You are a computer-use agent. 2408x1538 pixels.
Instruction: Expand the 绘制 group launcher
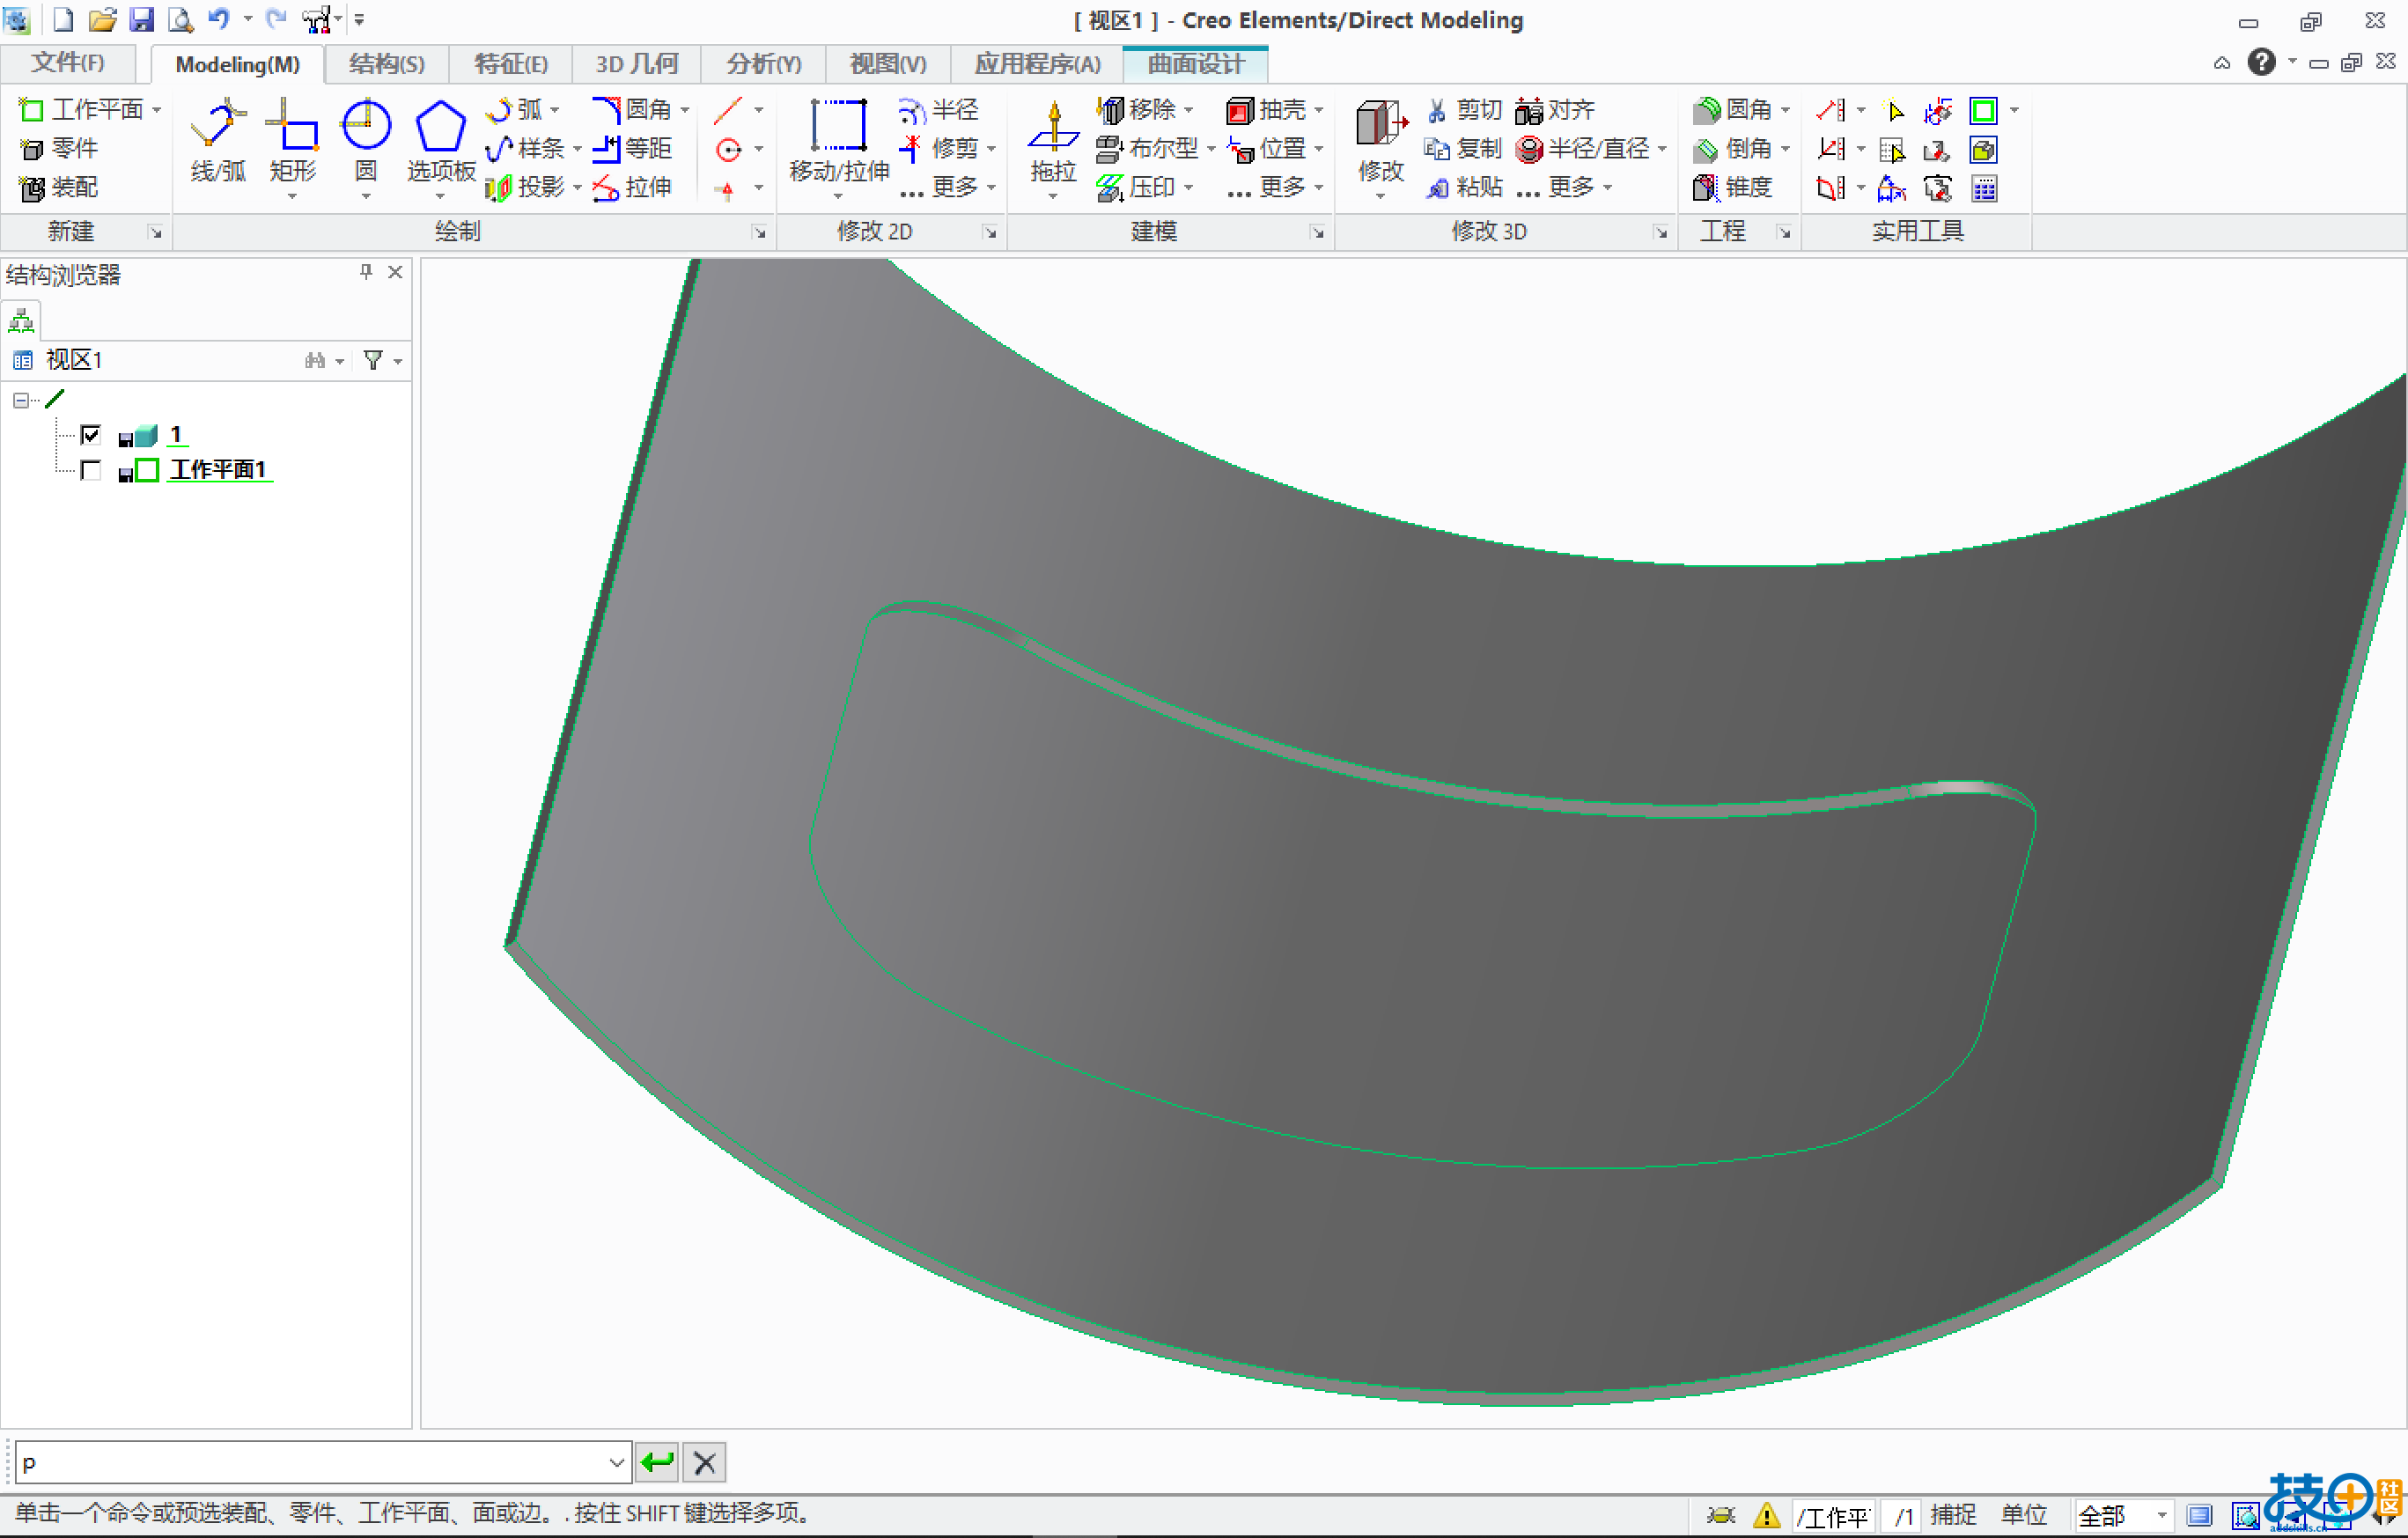[x=759, y=232]
